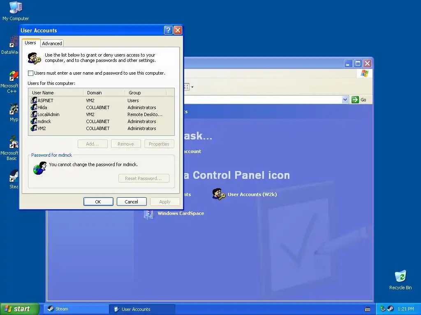The image size is (421, 315).
Task: Click the Windows flag logo in Control Panel window
Action: [x=364, y=73]
